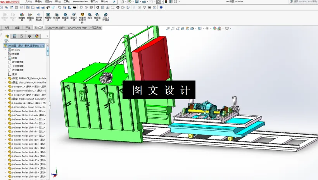
Task: Click the Section View icon in viewport toolbar
Action: point(183,29)
